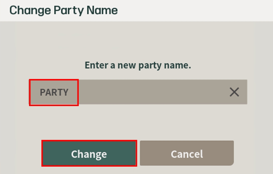Tap the X at the field's right end

click(x=234, y=92)
